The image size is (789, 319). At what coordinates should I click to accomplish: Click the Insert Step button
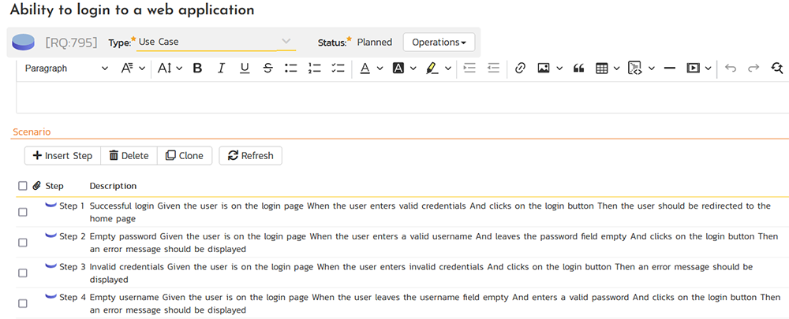point(62,156)
